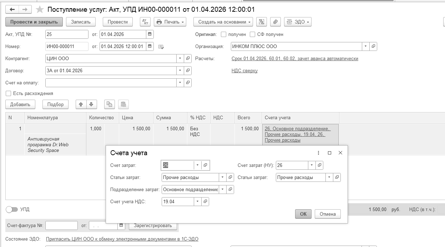Paste rows icon in table toolbar
Image resolution: width=445 pixels, height=247 pixels.
pyautogui.click(x=123, y=104)
